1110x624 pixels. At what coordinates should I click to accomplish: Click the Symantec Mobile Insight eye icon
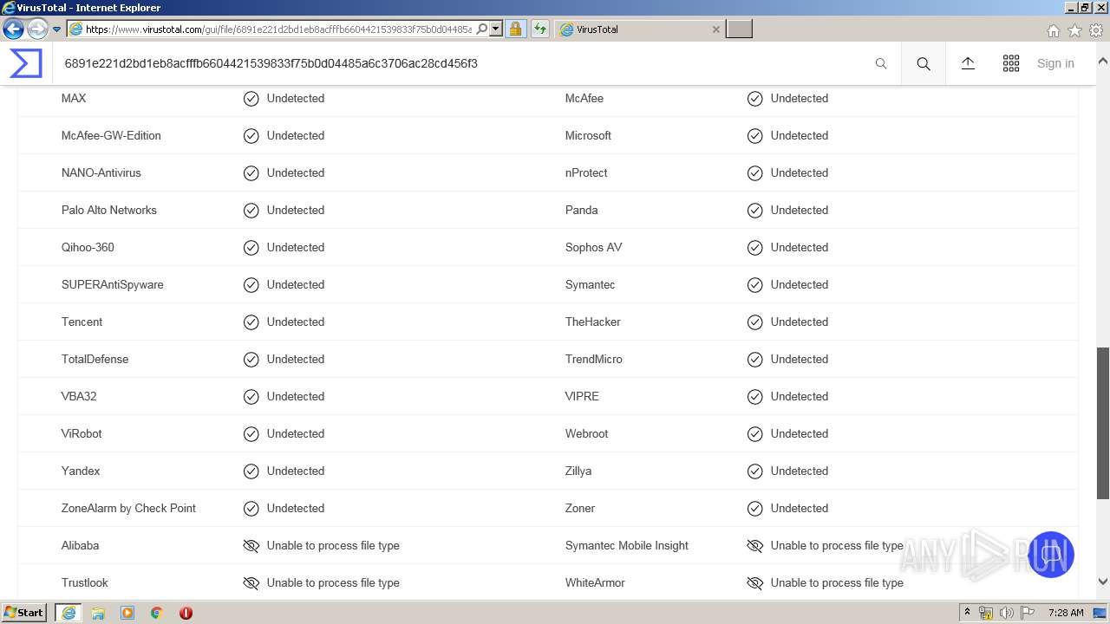click(754, 545)
